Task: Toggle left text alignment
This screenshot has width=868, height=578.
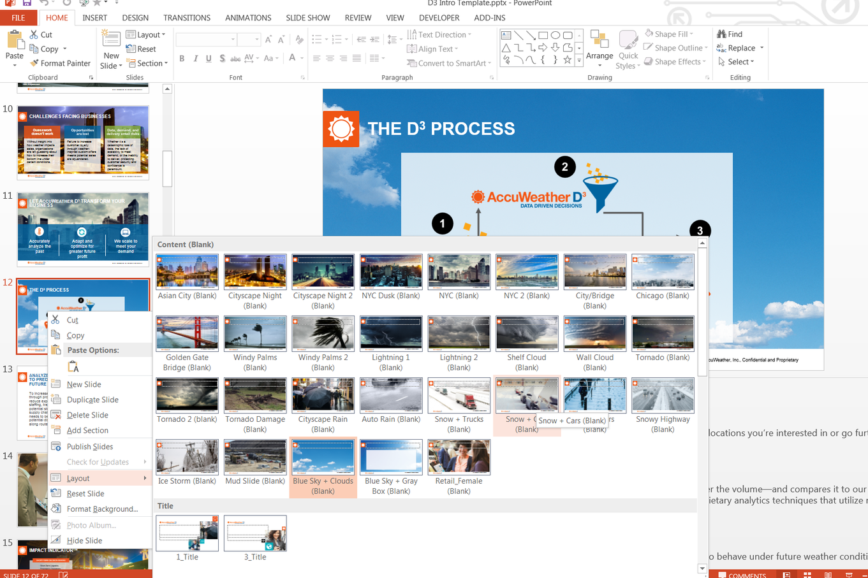Action: pos(316,59)
